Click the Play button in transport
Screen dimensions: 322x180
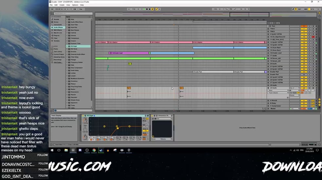tap(144, 9)
